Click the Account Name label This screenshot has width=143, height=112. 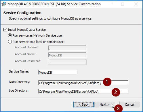tap(25, 54)
